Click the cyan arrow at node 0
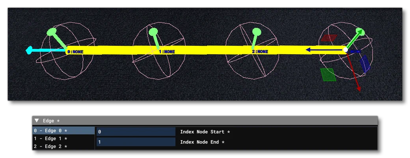Screen dimensions: 410x158 [46, 50]
